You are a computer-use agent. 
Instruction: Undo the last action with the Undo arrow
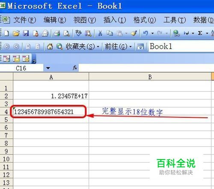146,33
